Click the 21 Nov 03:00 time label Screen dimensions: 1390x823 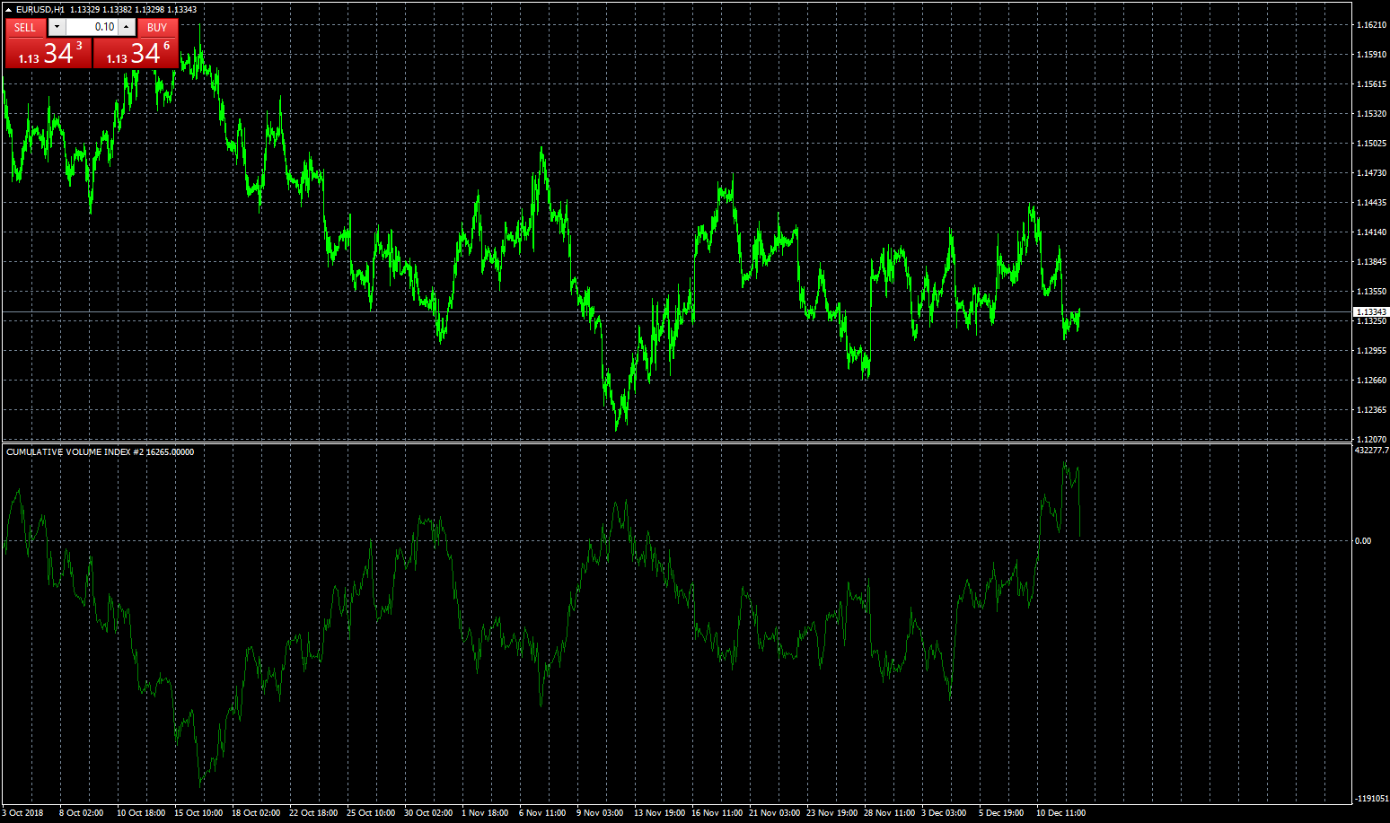[774, 813]
